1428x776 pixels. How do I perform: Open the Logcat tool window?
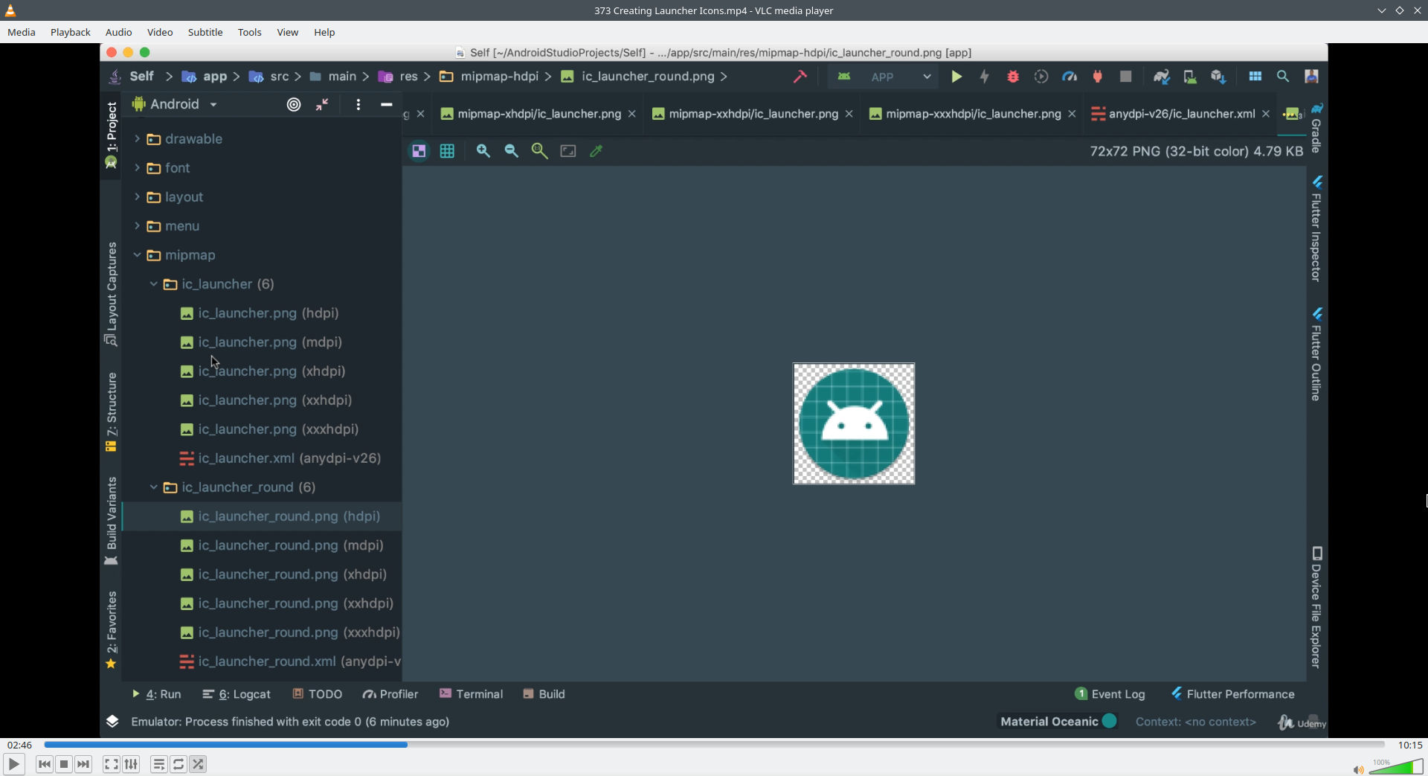[x=237, y=694]
